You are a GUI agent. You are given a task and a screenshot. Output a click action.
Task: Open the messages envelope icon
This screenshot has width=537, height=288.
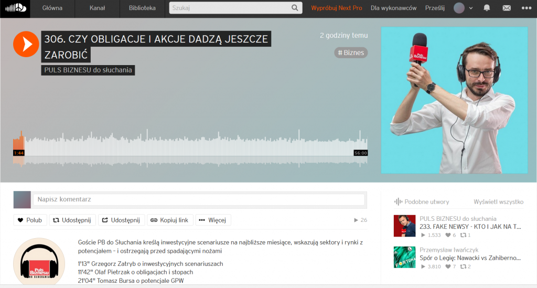coord(507,8)
